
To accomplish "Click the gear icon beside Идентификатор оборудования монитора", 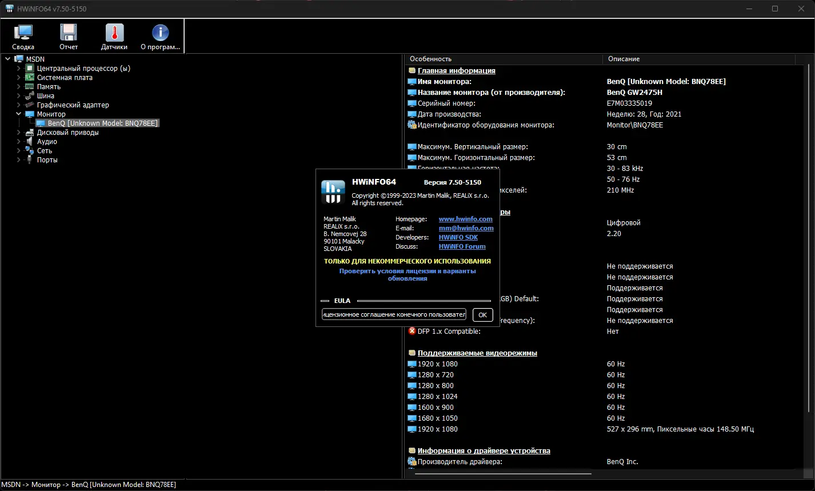I will (x=412, y=125).
